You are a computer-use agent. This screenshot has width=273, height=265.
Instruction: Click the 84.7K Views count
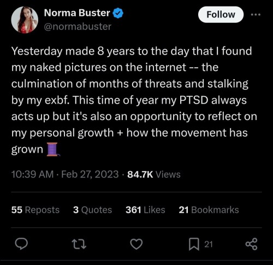(154, 174)
